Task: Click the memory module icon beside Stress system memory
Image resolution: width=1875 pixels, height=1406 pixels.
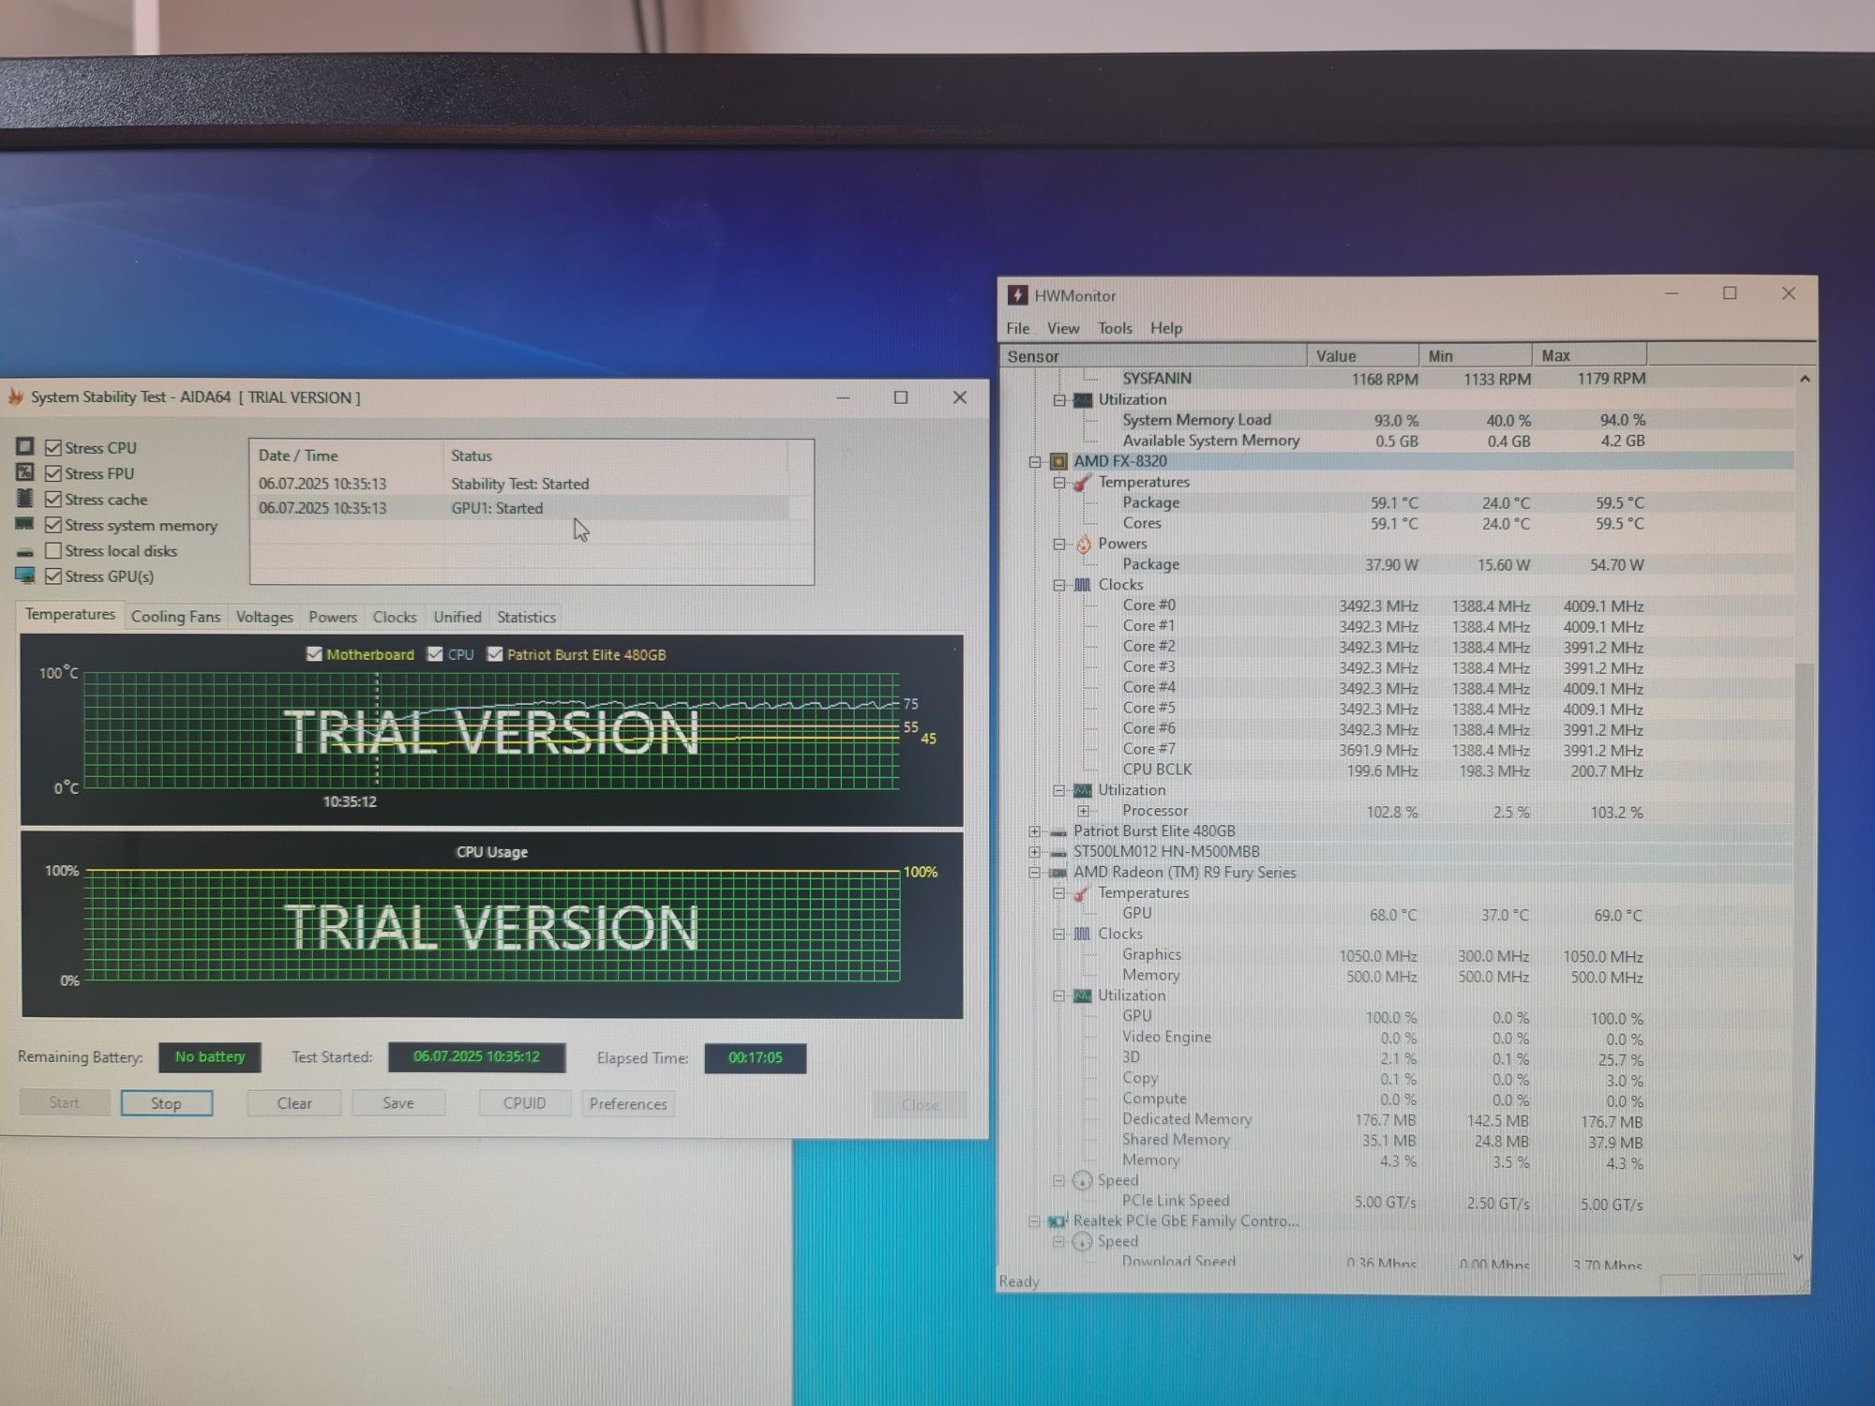Action: pos(25,524)
